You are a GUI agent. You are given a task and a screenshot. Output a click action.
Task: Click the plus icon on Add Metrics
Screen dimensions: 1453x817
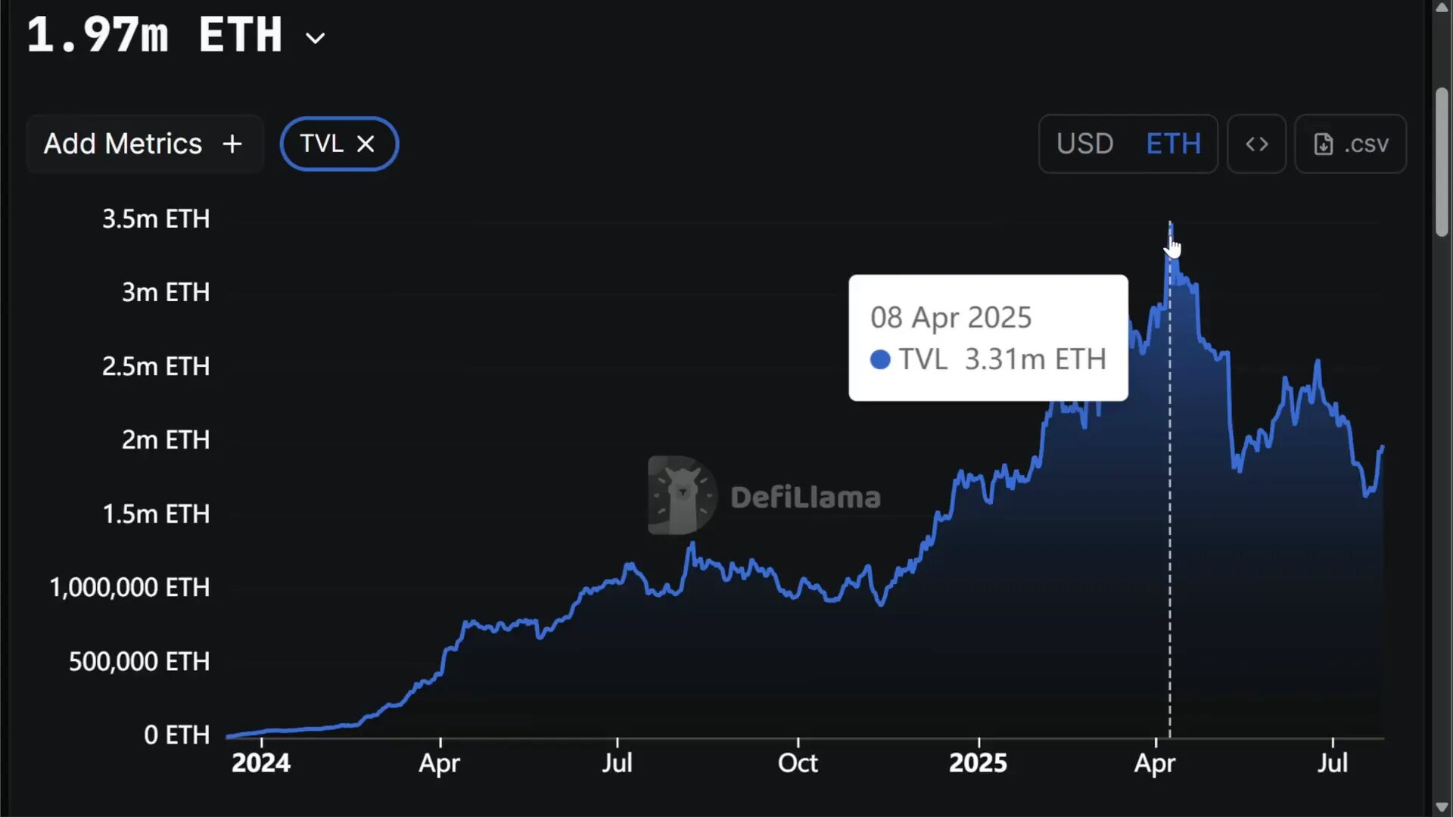click(232, 144)
